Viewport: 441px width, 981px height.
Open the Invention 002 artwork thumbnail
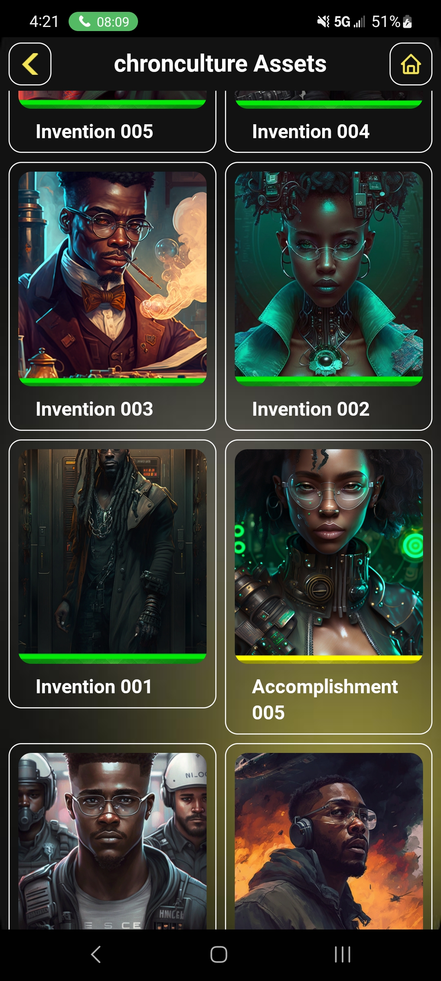pyautogui.click(x=329, y=275)
